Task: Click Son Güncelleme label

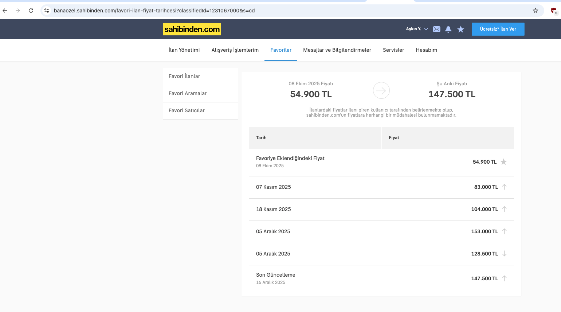Action: point(275,275)
